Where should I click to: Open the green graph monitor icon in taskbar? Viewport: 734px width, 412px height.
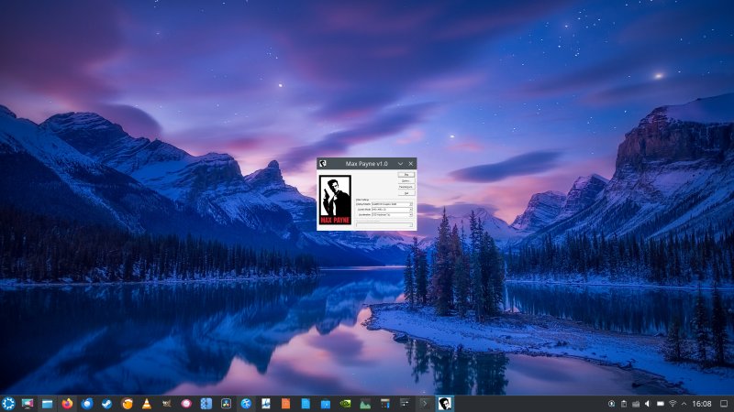(x=365, y=404)
